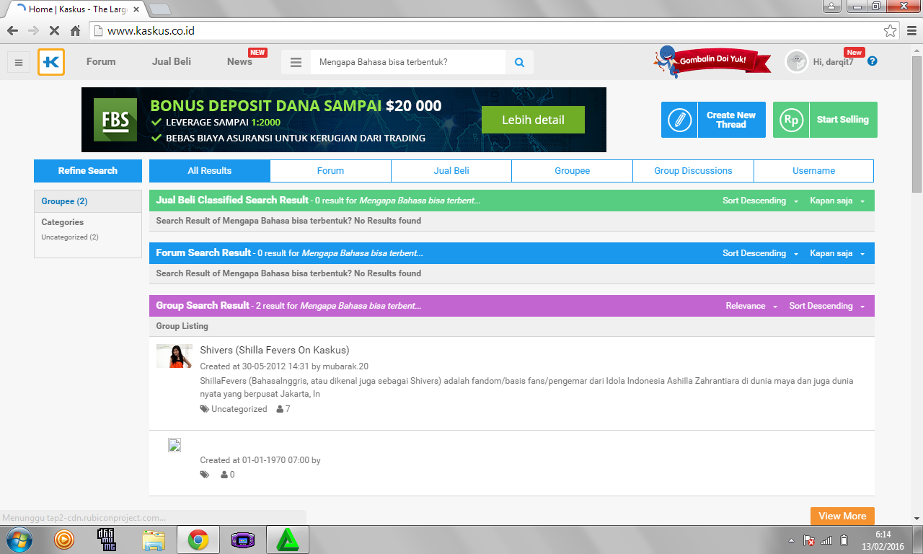
Task: Click the browser home icon
Action: click(x=75, y=31)
